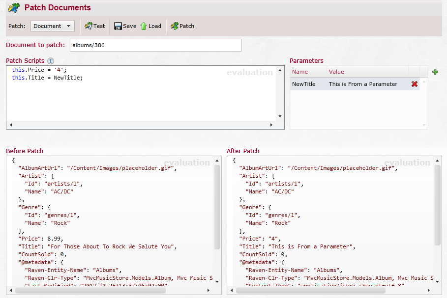447x298 pixels.
Task: Click Patch Scripts editor scroll right arrow
Action: pyautogui.click(x=271, y=125)
